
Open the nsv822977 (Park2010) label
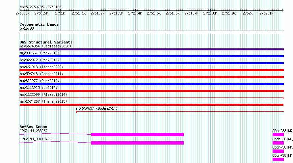pyautogui.click(x=40, y=81)
